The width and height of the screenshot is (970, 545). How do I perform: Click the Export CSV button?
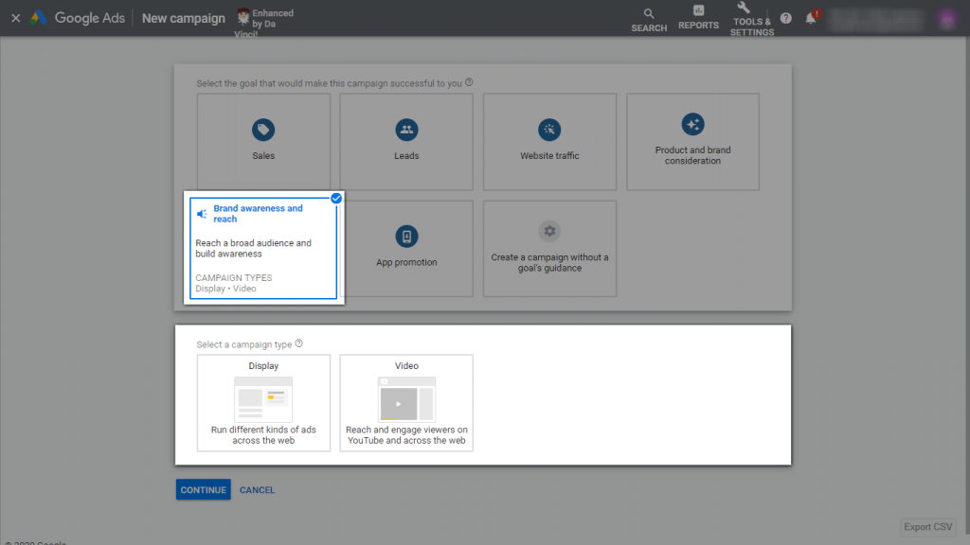(928, 527)
